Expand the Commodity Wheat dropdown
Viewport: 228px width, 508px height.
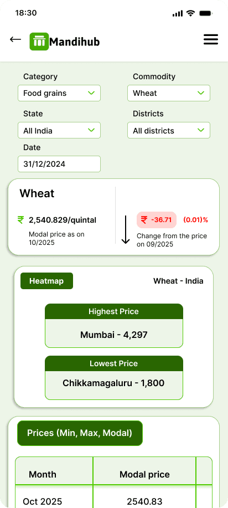tap(169, 93)
